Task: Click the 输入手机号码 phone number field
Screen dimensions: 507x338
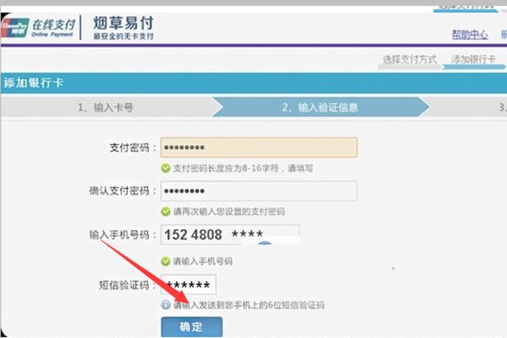Action: (x=230, y=234)
